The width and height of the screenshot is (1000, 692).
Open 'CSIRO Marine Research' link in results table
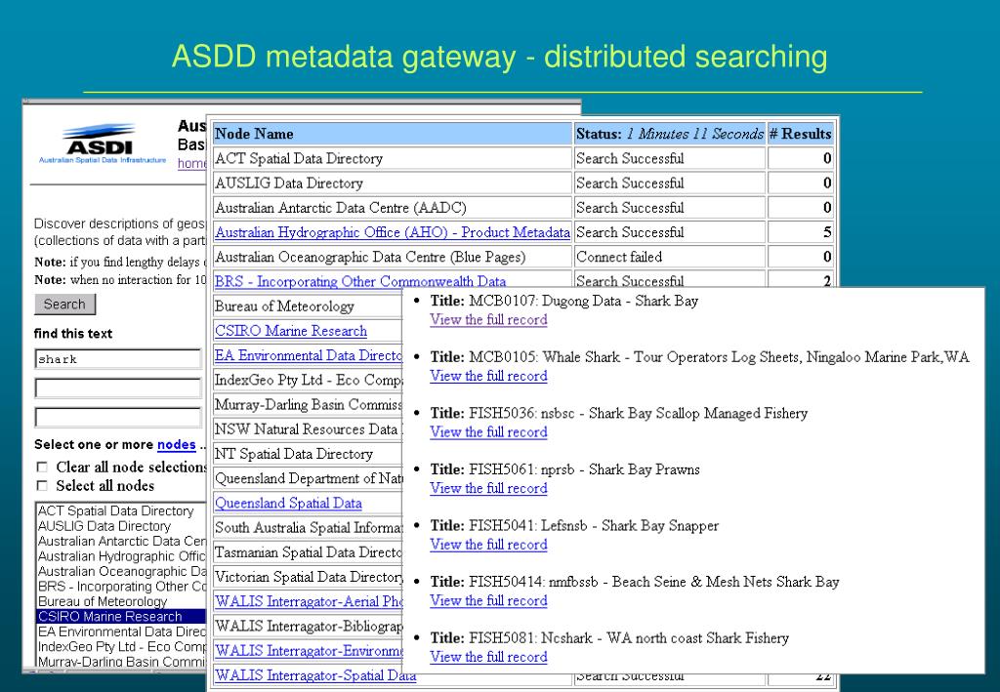pyautogui.click(x=291, y=331)
